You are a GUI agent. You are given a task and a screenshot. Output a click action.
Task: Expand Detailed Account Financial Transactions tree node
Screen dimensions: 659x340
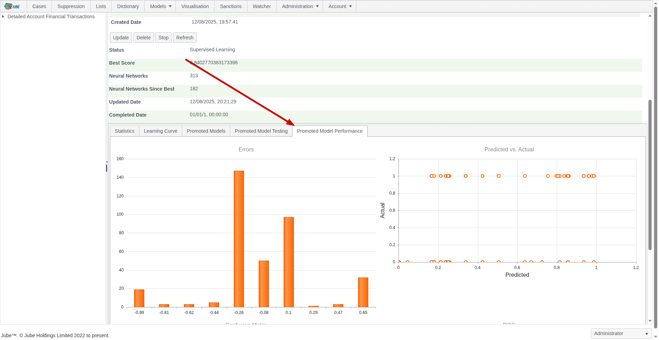(3, 17)
